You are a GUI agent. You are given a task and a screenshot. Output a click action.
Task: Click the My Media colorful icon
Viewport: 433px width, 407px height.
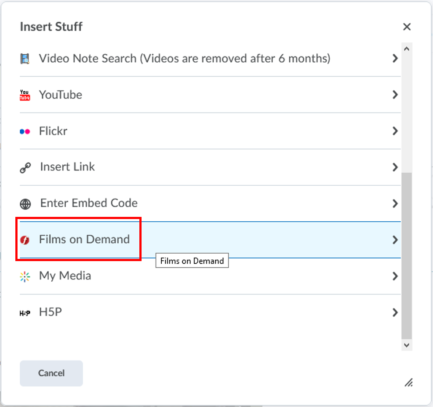pyautogui.click(x=25, y=276)
